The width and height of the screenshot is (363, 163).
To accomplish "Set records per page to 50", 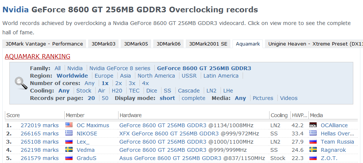I will point(105,98).
